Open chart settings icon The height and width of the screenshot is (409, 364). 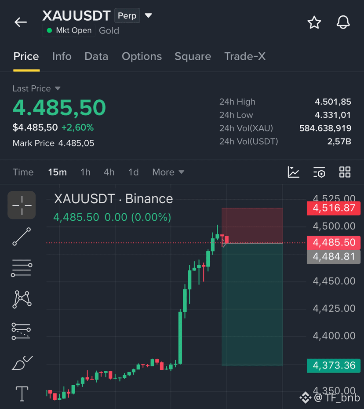[x=319, y=172]
